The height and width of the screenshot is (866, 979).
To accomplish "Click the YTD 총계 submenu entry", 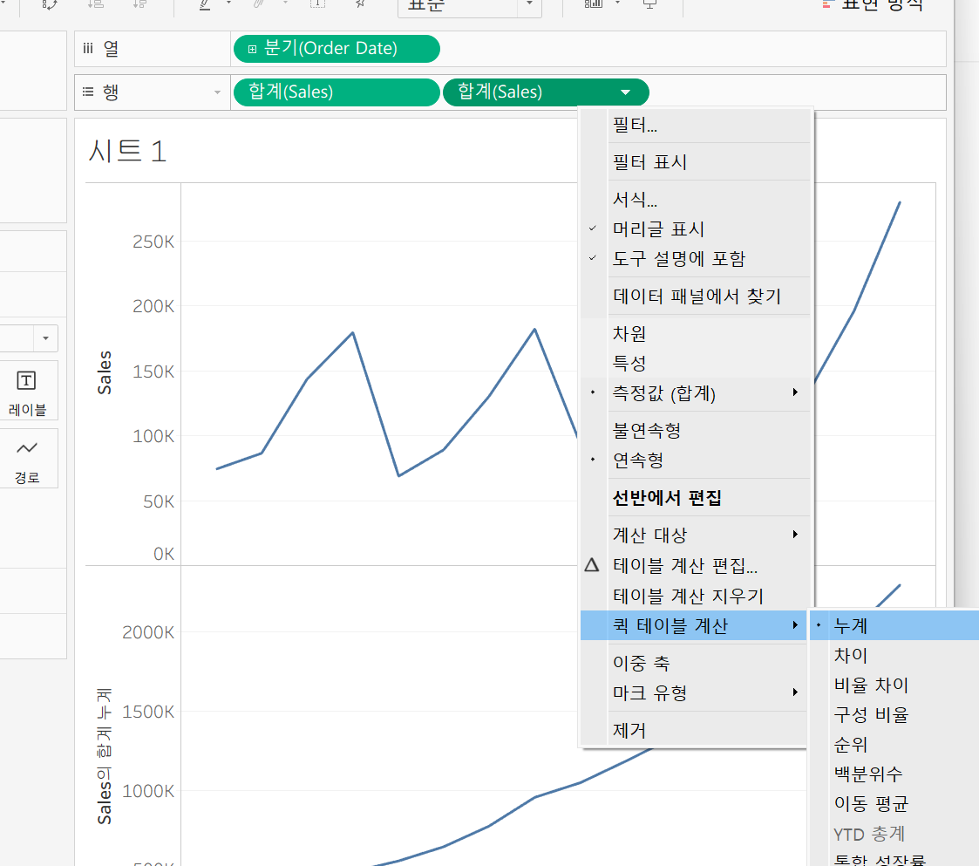I will pos(894,834).
